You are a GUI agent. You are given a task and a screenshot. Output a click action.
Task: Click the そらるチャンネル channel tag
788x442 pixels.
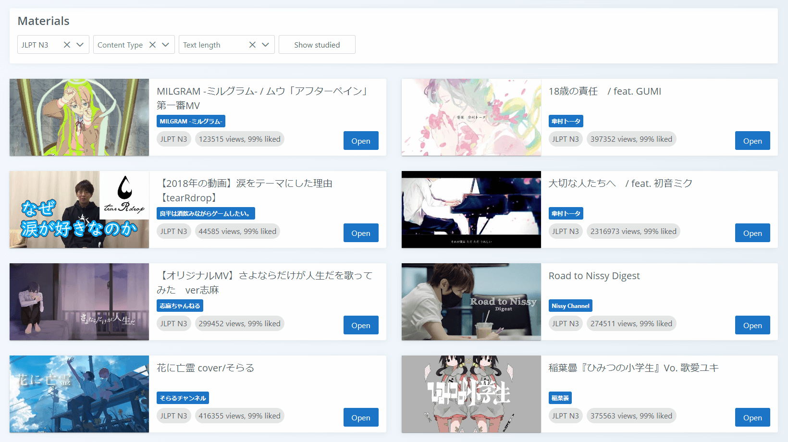click(x=183, y=398)
